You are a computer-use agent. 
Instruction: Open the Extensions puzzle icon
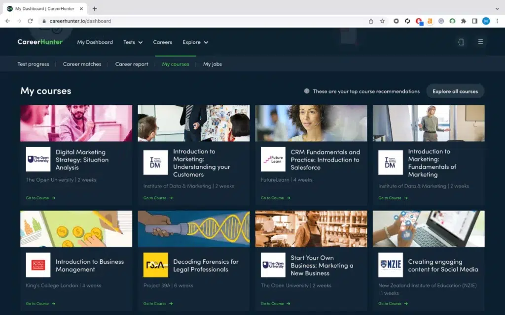click(x=464, y=21)
